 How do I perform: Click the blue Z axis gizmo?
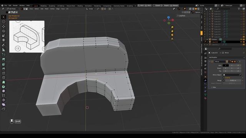pyautogui.click(x=168, y=17)
